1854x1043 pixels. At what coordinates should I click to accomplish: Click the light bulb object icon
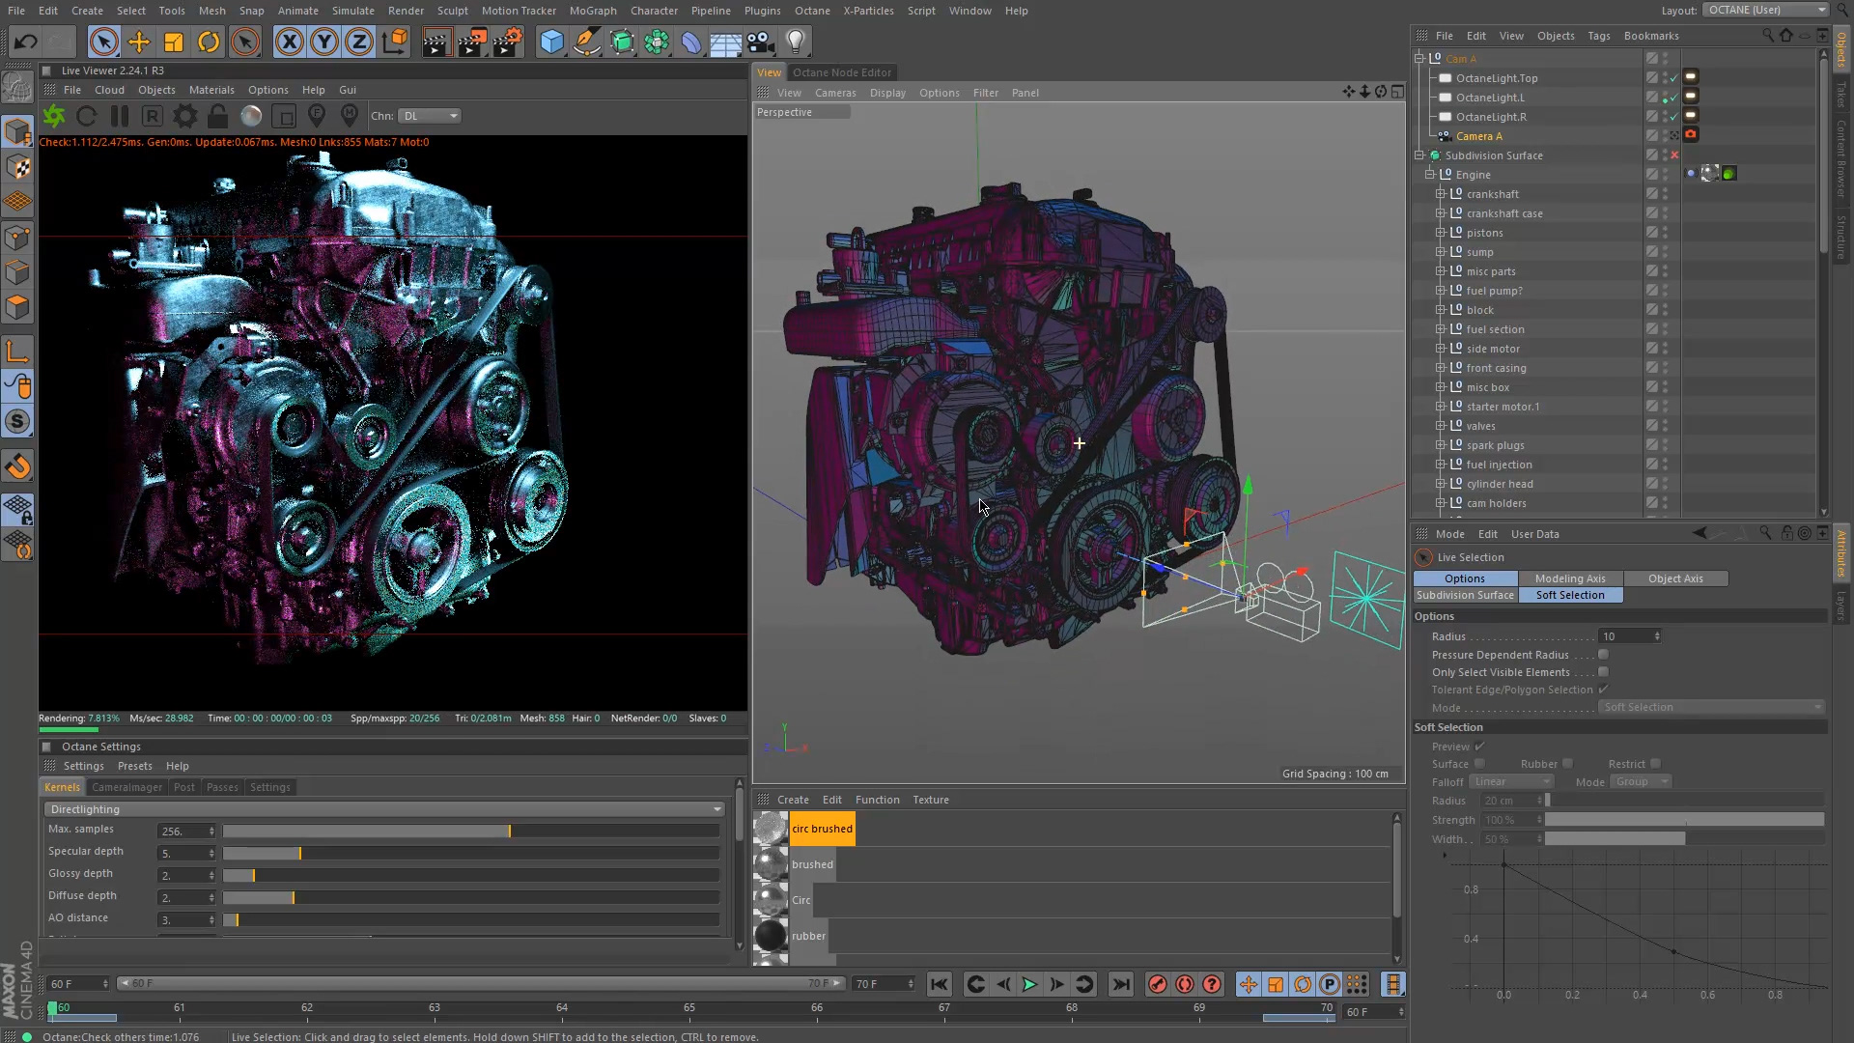[796, 42]
